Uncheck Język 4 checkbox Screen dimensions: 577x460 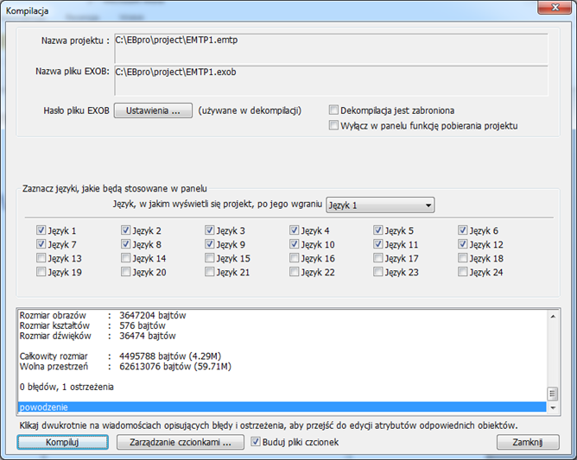tap(294, 230)
